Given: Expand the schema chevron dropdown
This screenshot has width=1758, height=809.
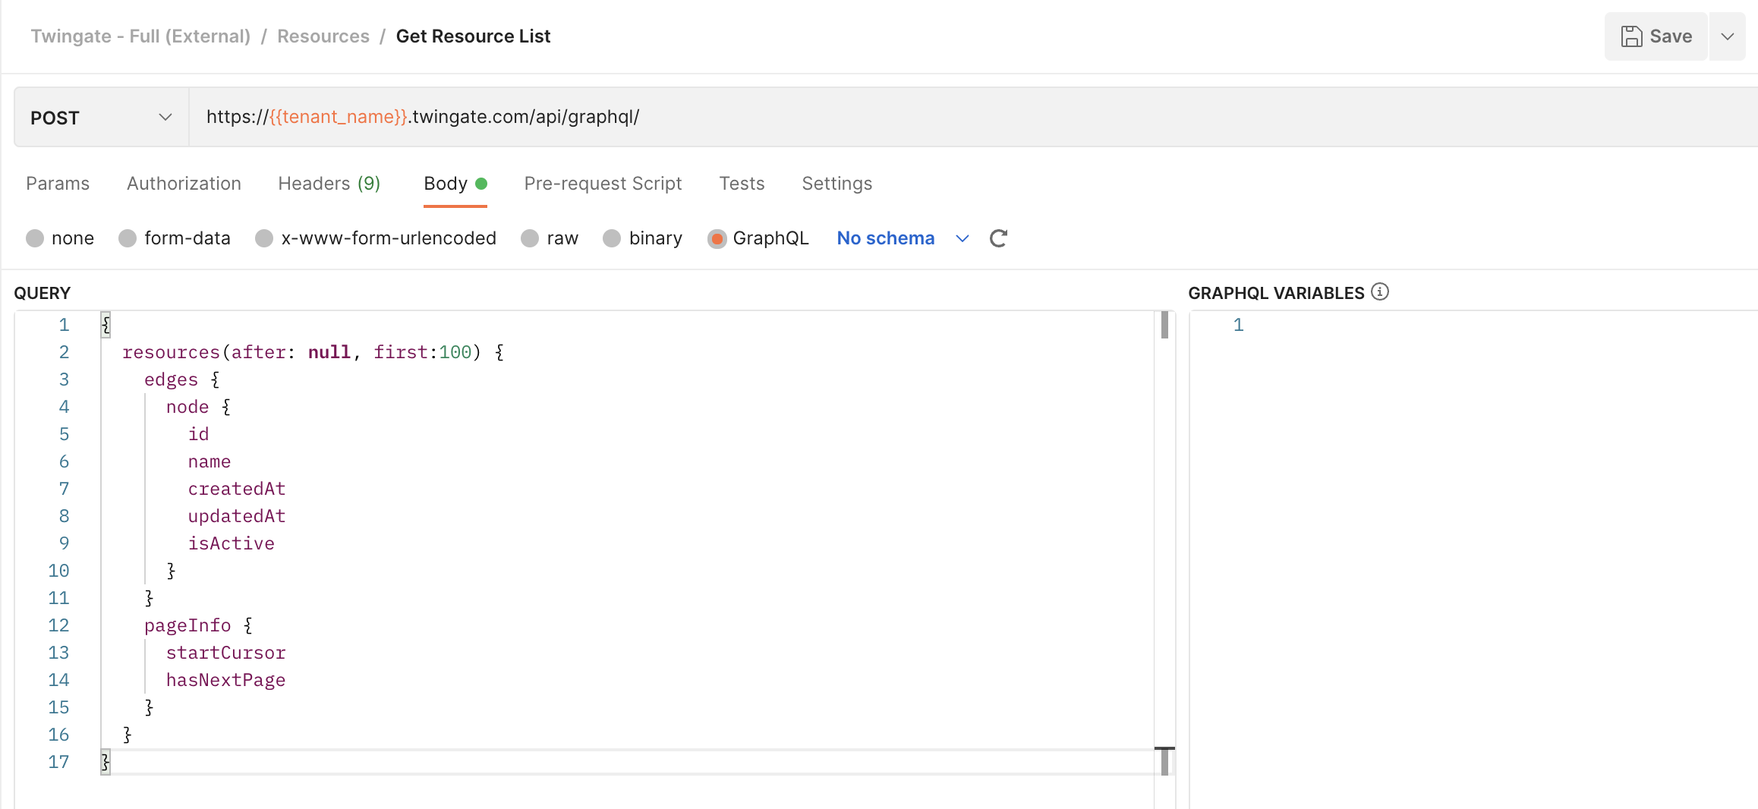Looking at the screenshot, I should (x=962, y=238).
